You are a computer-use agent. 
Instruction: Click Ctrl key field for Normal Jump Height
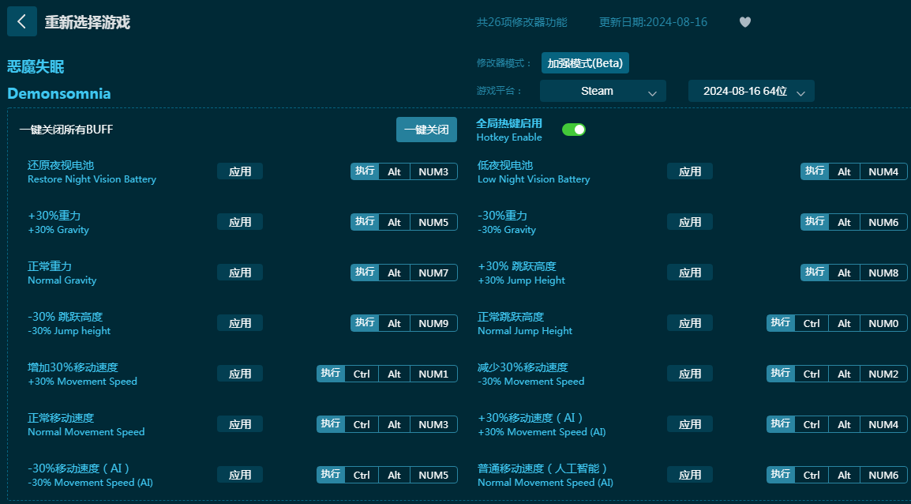tap(812, 323)
